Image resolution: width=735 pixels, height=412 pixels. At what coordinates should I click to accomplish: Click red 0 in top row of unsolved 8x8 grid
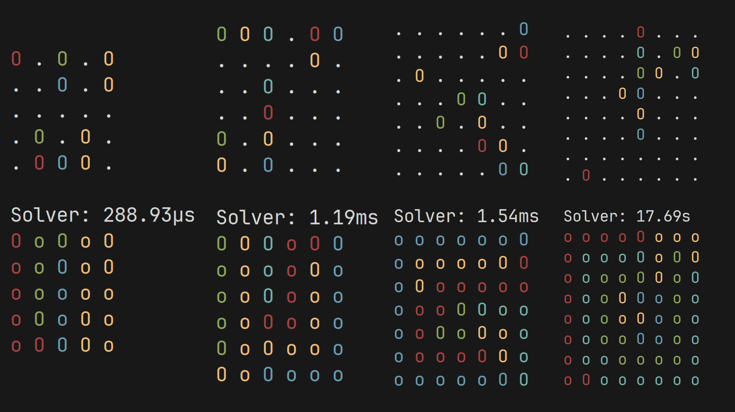[640, 32]
